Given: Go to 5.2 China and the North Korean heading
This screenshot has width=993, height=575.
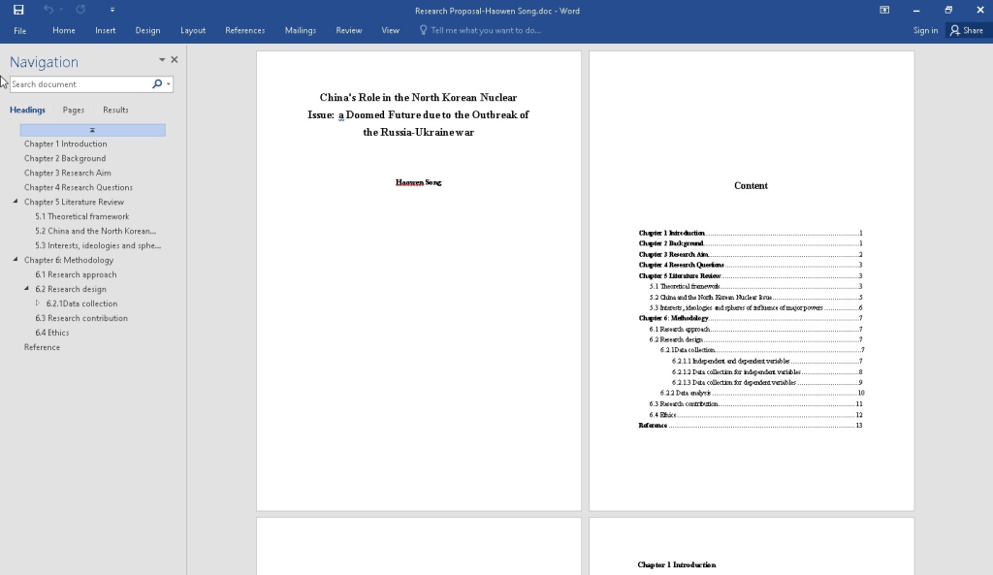Looking at the screenshot, I should pyautogui.click(x=96, y=231).
